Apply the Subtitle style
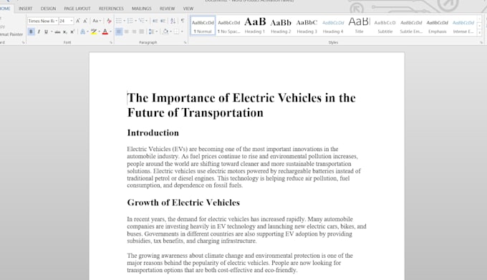The width and height of the screenshot is (487, 280). [385, 26]
